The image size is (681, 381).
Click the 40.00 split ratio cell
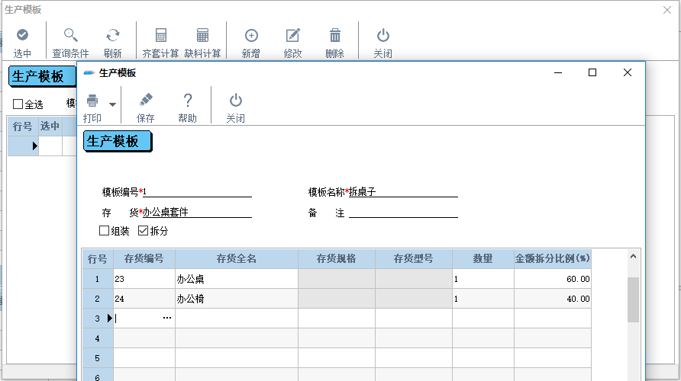point(553,299)
